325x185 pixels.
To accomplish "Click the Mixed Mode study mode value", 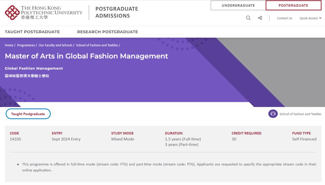I will tap(123, 139).
